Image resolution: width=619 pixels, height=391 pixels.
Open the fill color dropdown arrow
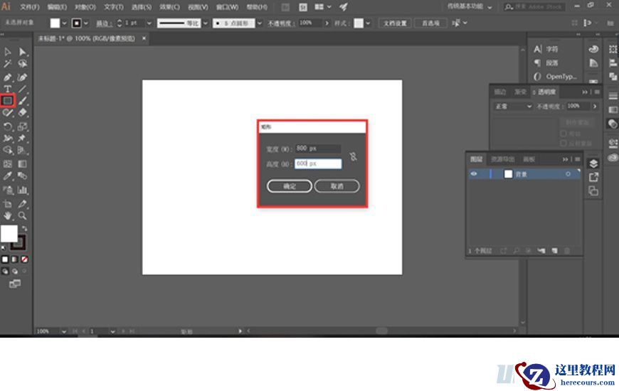65,23
